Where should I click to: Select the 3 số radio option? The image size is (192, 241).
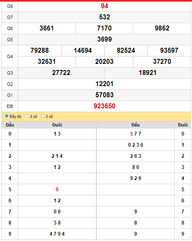click(x=43, y=116)
